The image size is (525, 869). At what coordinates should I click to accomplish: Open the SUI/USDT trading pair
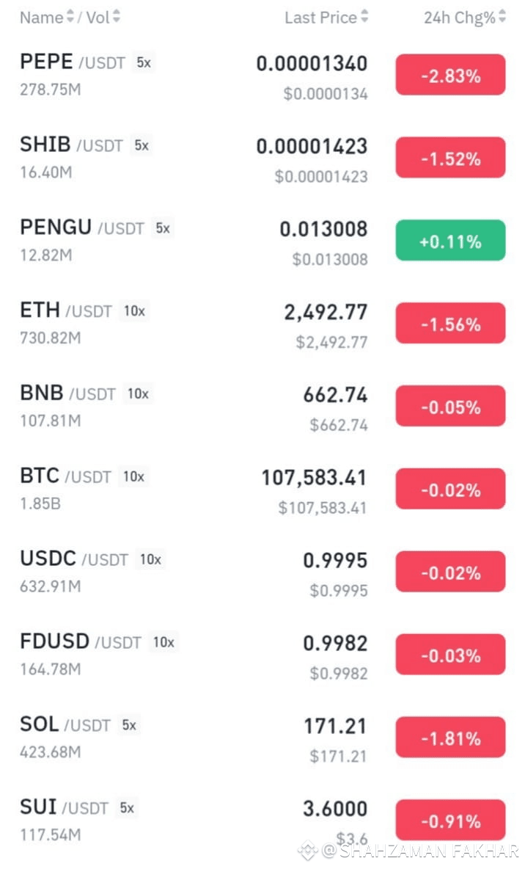tap(262, 821)
